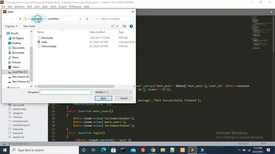Open Sublime tab list dropdown arrow
275x154 pixels.
coord(272,12)
